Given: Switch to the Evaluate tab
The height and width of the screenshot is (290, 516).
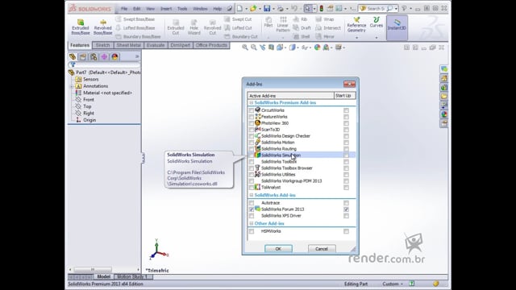Looking at the screenshot, I should tap(156, 45).
